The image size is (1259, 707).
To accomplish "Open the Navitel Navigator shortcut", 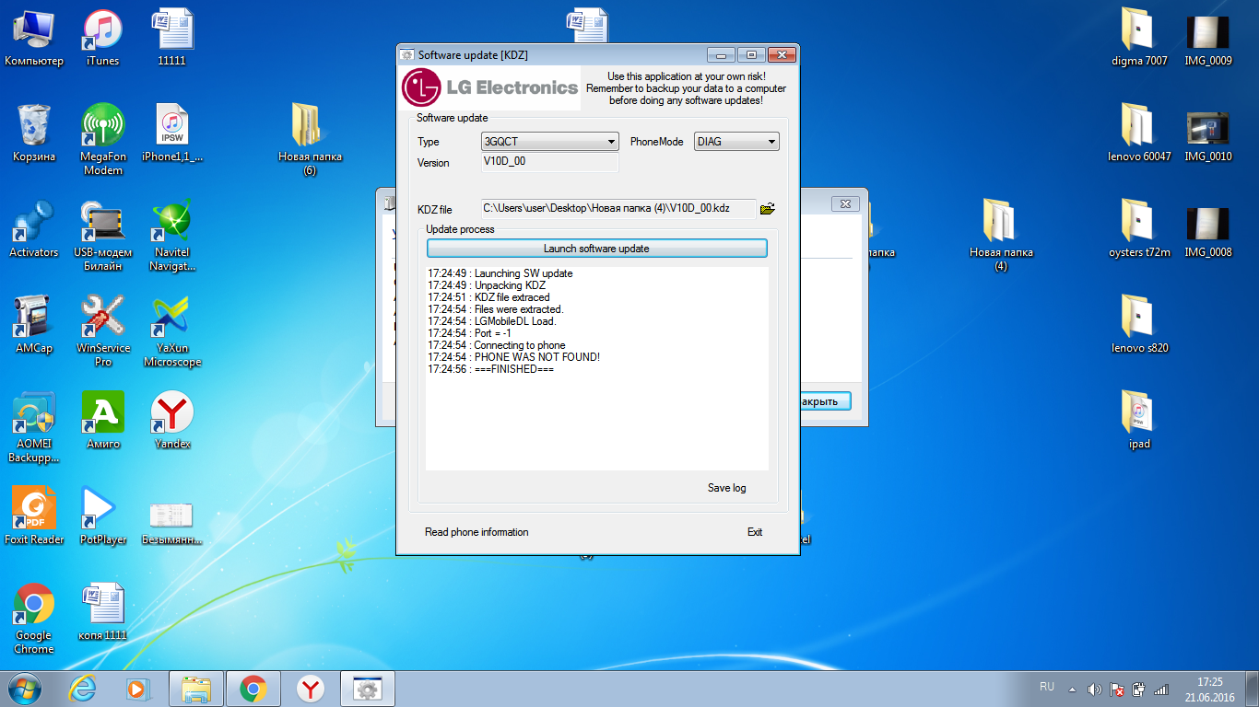I will [x=171, y=232].
